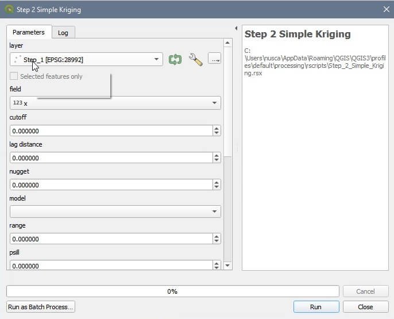Decrease nugget with the down arrow
This screenshot has height=319, width=394.
[x=217, y=187]
